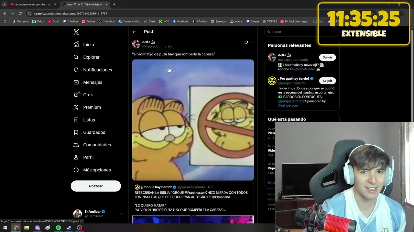This screenshot has height=232, width=414.
Task: Open the Garfield meme image
Action: tap(193, 120)
